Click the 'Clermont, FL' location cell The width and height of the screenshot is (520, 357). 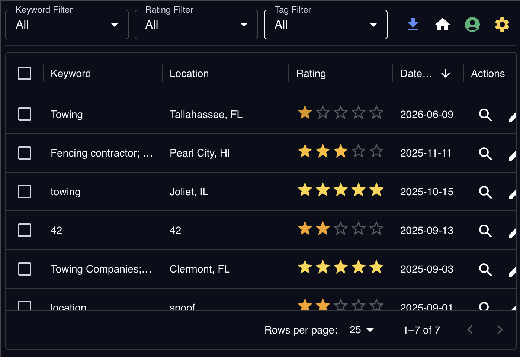(200, 269)
